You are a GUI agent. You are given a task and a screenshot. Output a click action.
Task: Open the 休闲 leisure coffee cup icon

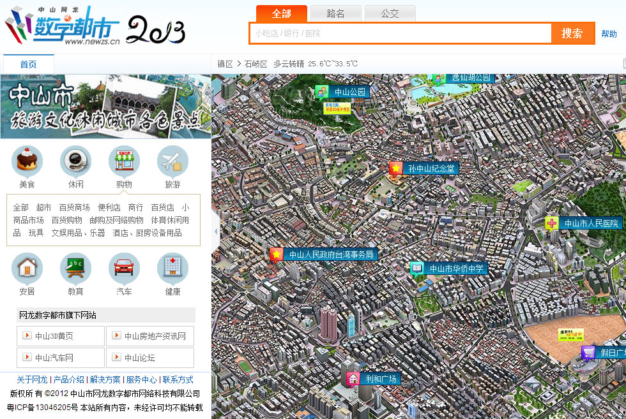pyautogui.click(x=75, y=161)
